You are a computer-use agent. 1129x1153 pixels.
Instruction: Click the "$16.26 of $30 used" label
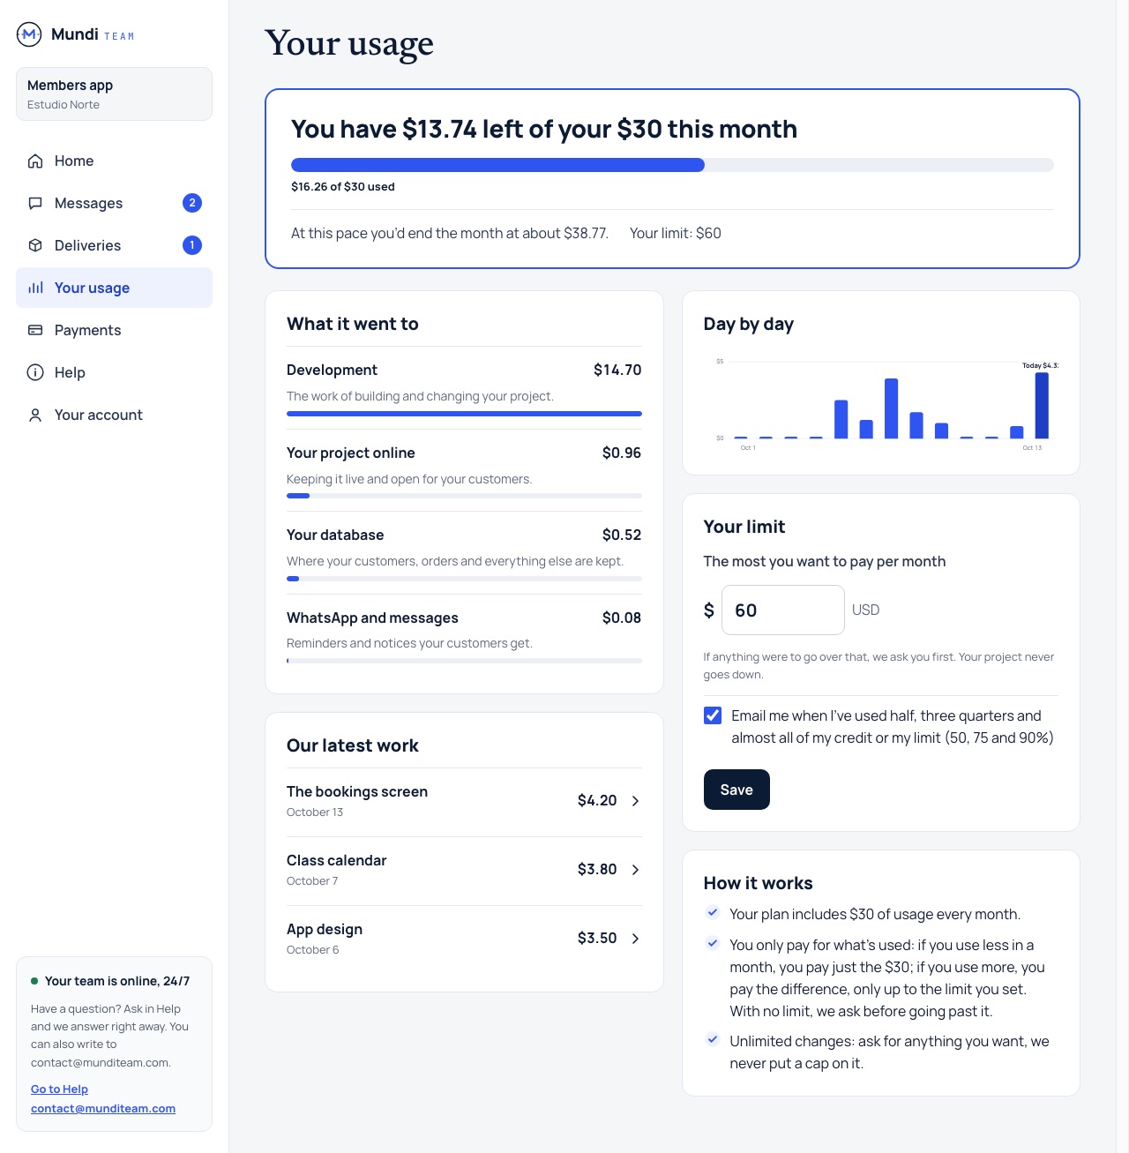coord(343,187)
